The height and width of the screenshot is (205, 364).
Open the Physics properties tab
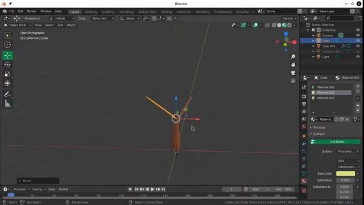(304, 159)
